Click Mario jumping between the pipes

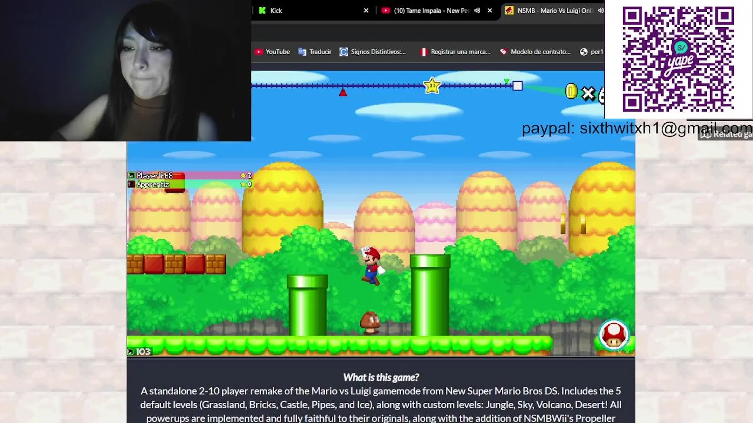click(372, 266)
